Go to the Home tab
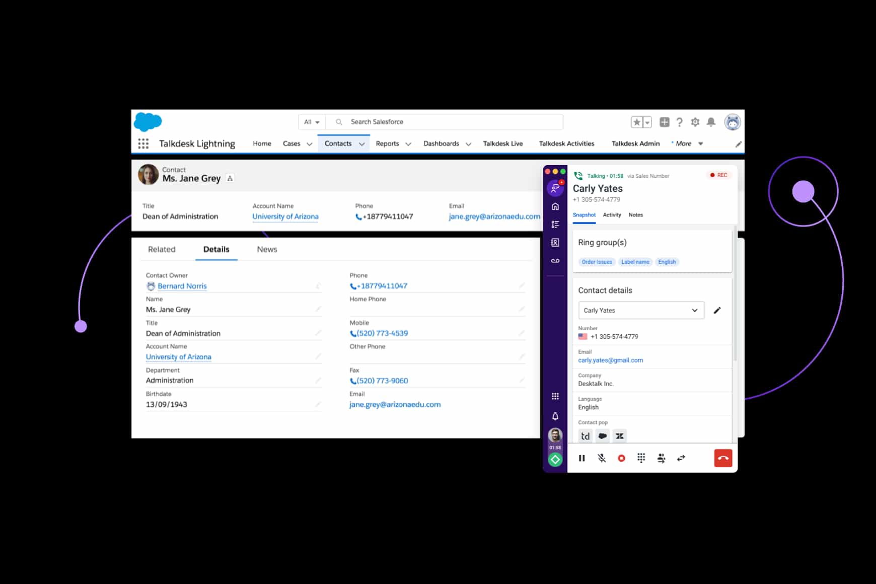 click(262, 143)
